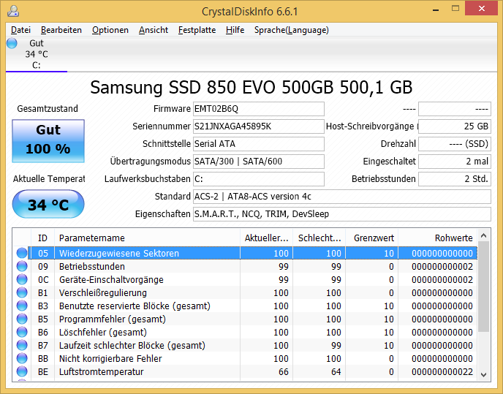Click status icon of row B7 Laufzeit schlechter Blöcke

pyautogui.click(x=22, y=345)
